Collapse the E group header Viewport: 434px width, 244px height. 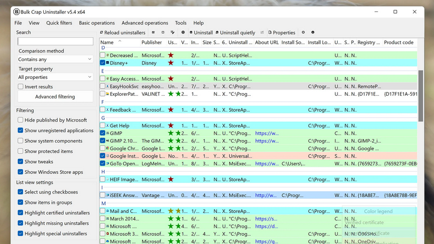click(102, 71)
